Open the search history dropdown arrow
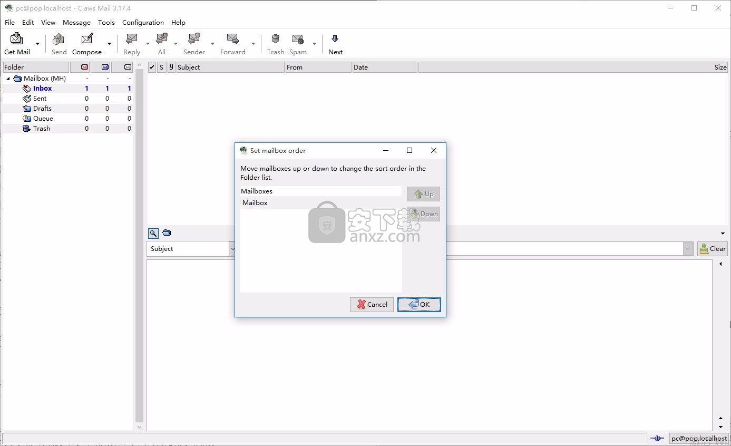This screenshot has width=731, height=446. tap(688, 249)
